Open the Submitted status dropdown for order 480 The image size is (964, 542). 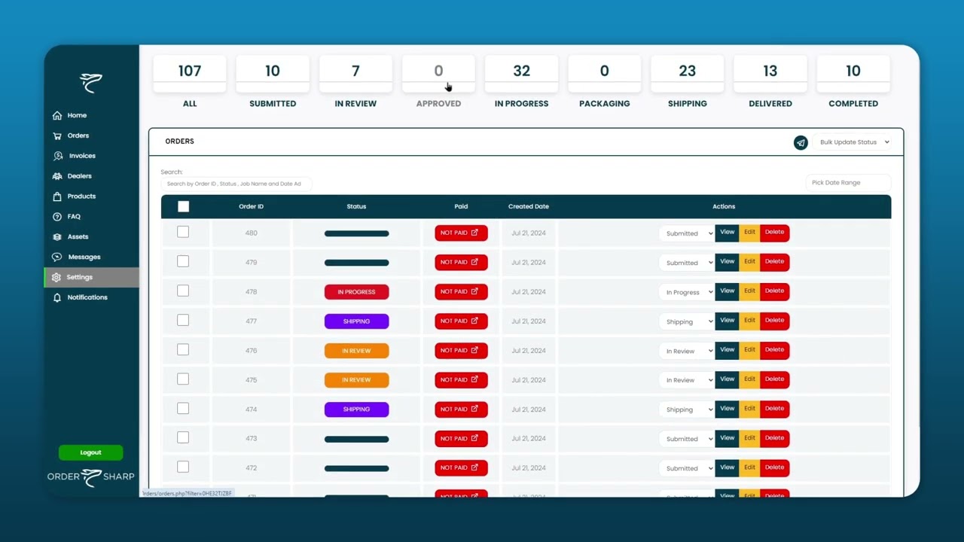point(687,233)
